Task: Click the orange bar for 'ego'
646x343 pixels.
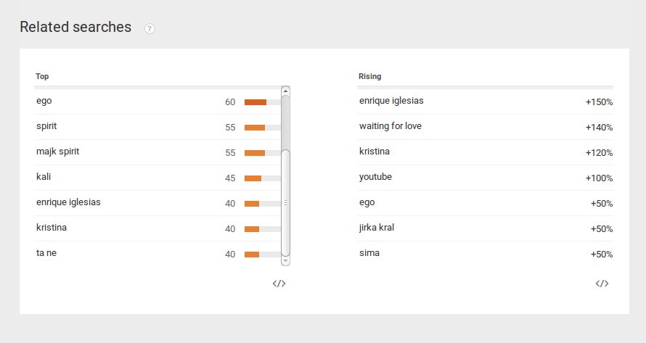Action: (255, 102)
